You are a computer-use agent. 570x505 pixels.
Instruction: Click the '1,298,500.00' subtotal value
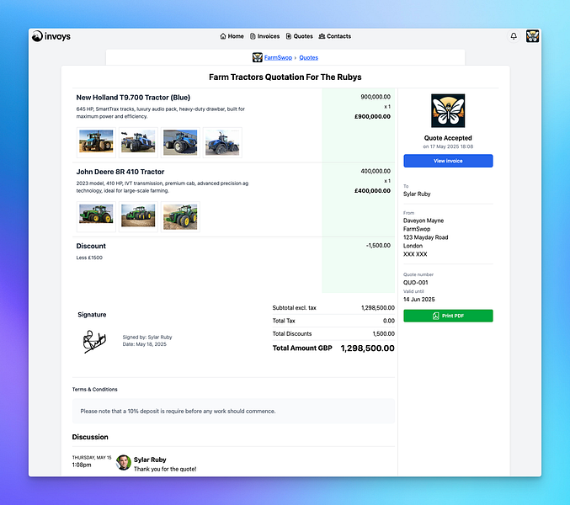coord(378,308)
